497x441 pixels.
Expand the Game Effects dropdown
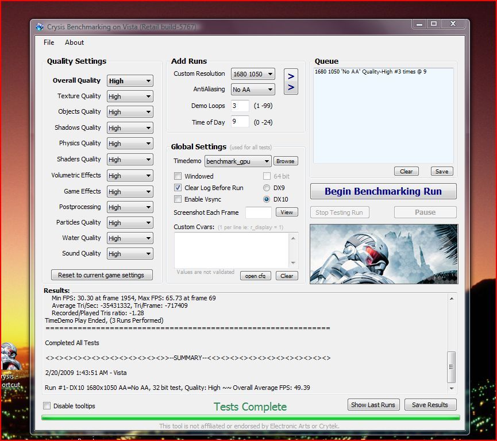click(x=130, y=192)
